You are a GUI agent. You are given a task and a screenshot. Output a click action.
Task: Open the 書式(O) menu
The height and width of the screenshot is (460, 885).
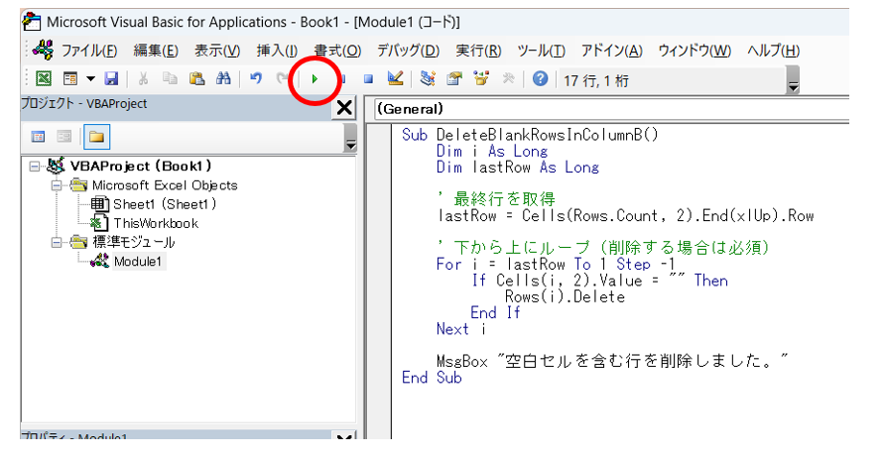(x=337, y=51)
